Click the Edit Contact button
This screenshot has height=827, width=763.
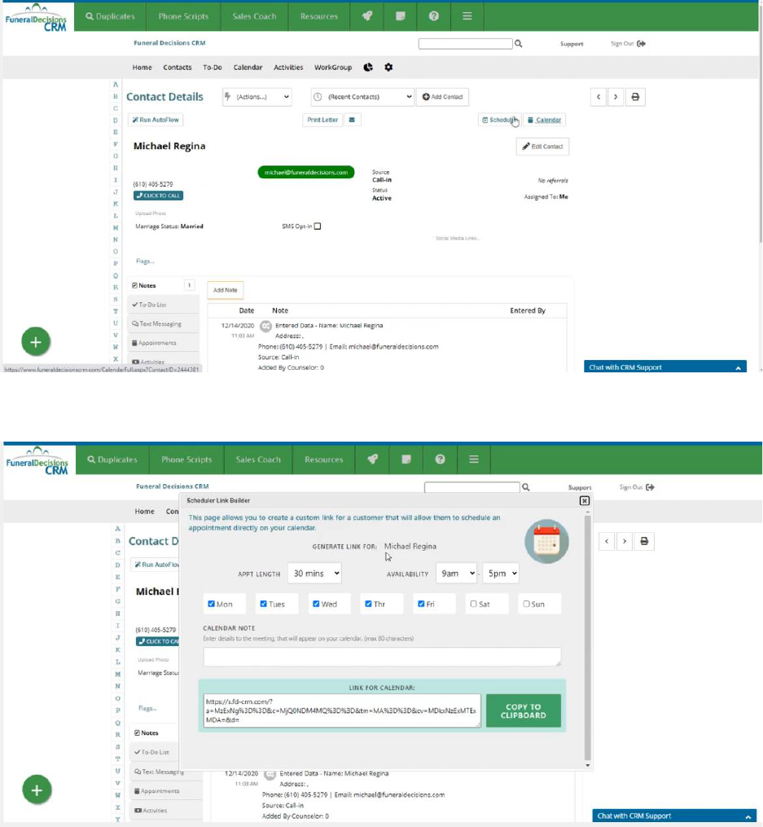pos(542,147)
